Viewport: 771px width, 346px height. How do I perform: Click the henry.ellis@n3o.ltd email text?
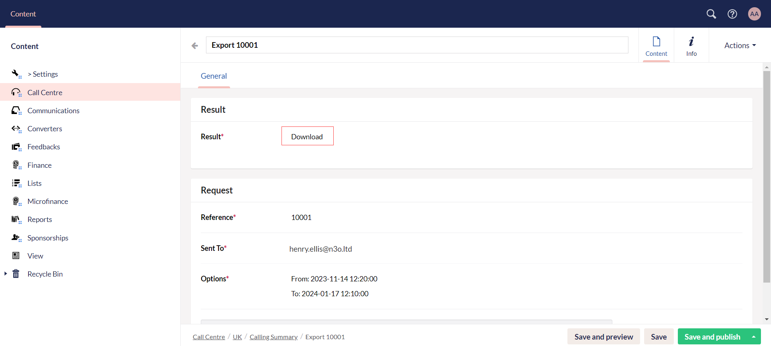point(320,249)
